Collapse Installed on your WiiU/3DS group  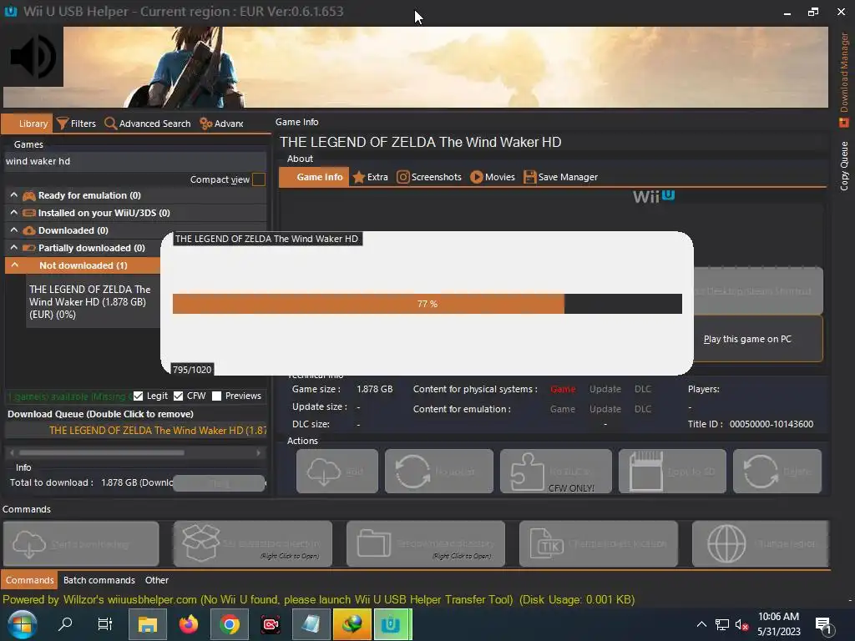(14, 213)
